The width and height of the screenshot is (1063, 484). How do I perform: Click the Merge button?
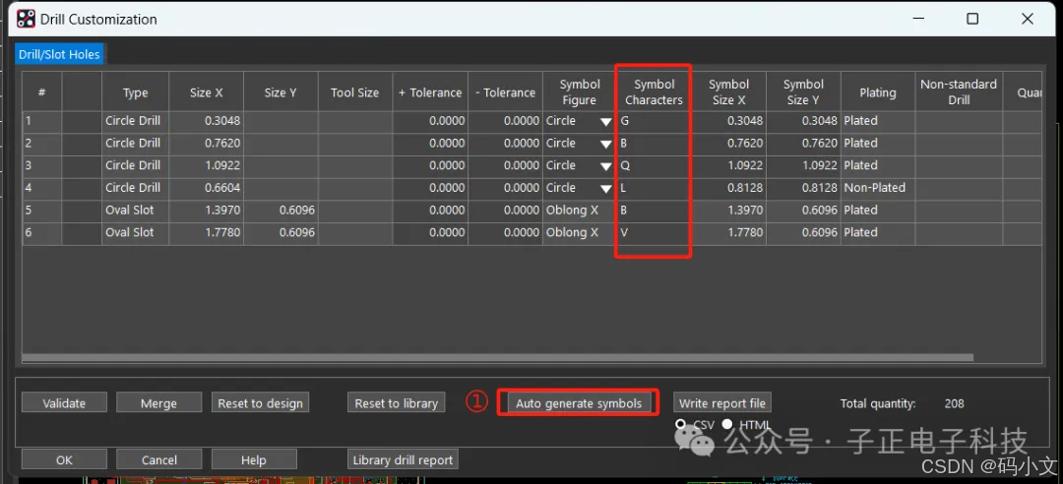pyautogui.click(x=158, y=402)
